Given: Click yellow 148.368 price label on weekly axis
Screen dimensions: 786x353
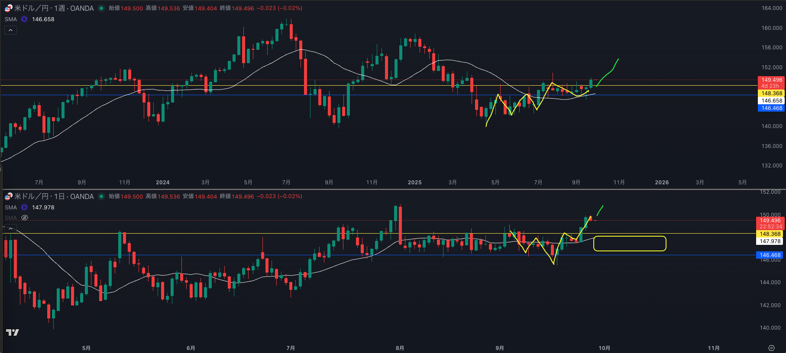Looking at the screenshot, I should pyautogui.click(x=772, y=93).
